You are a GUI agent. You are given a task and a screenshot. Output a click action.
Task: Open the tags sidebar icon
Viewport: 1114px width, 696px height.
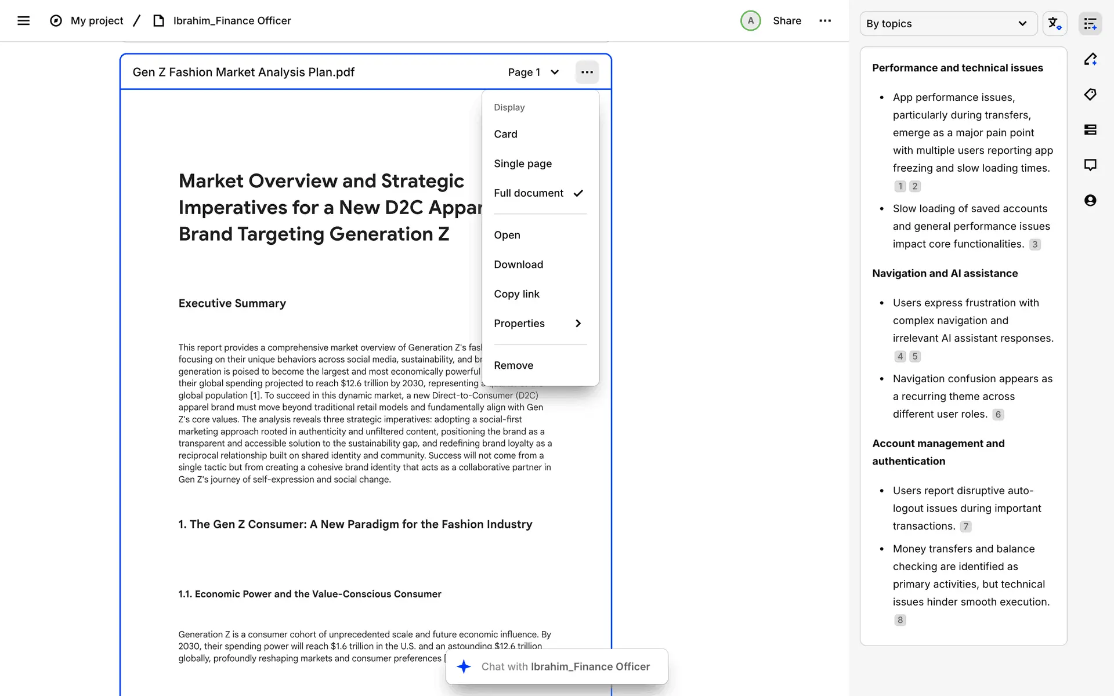pyautogui.click(x=1090, y=95)
